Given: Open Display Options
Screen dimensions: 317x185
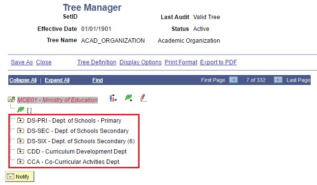Looking at the screenshot, I should coord(141,62).
